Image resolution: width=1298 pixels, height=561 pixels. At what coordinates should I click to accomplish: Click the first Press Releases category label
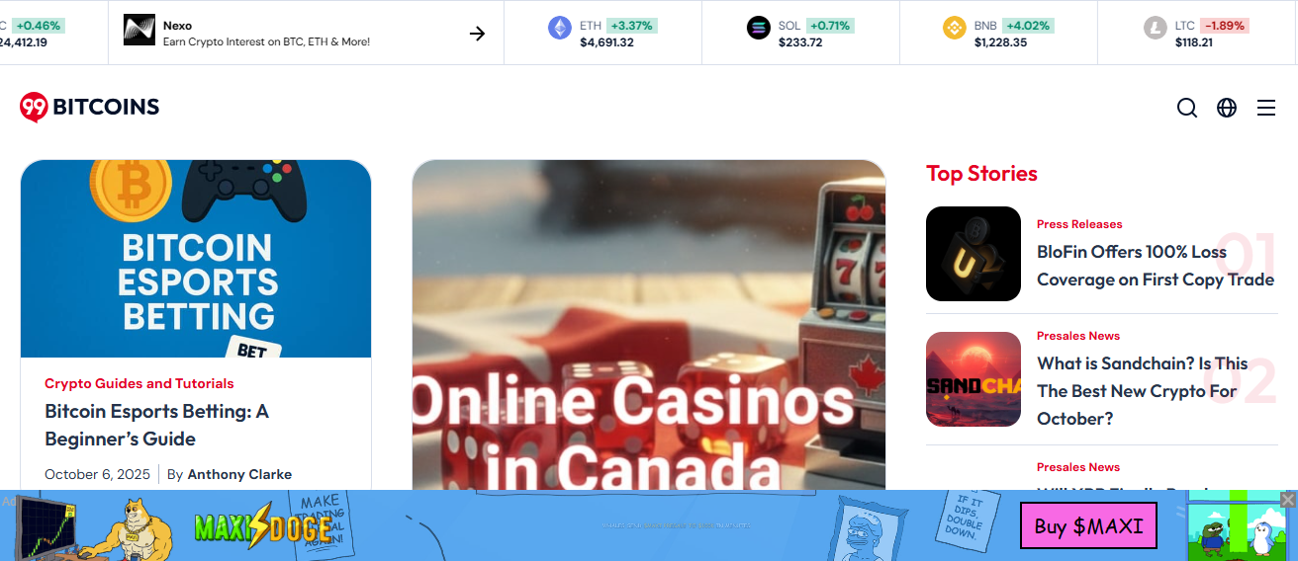(x=1079, y=224)
